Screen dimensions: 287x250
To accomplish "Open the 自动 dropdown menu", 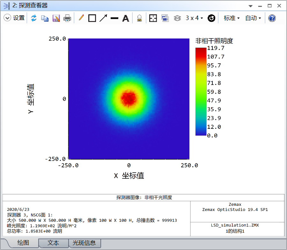I will (253, 18).
